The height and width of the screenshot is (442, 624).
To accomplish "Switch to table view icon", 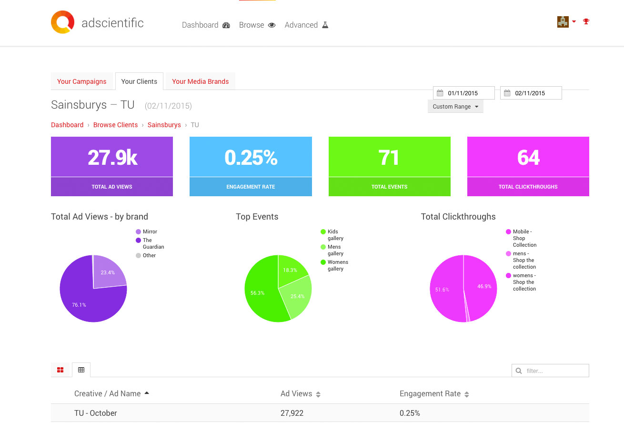I will pos(81,370).
